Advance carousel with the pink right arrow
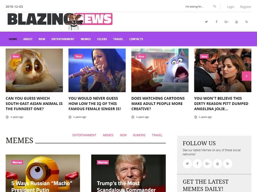The image size is (257, 192). (246, 76)
